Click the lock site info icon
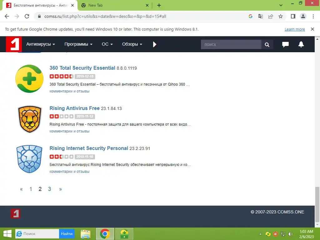This screenshot has height=240, width=320. tap(39, 16)
